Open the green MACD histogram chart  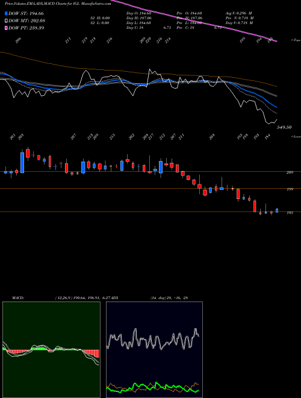click(51, 350)
